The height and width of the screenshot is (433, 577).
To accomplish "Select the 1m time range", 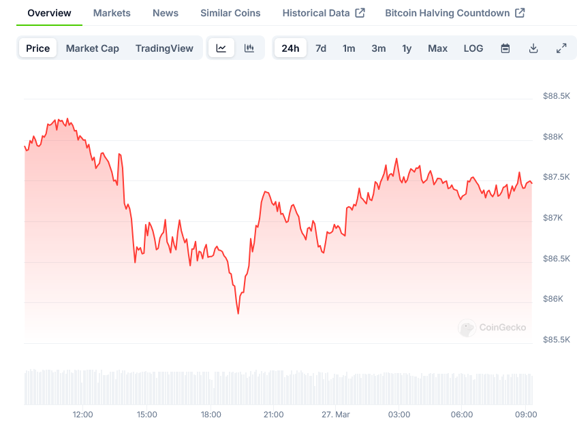I will tap(349, 48).
